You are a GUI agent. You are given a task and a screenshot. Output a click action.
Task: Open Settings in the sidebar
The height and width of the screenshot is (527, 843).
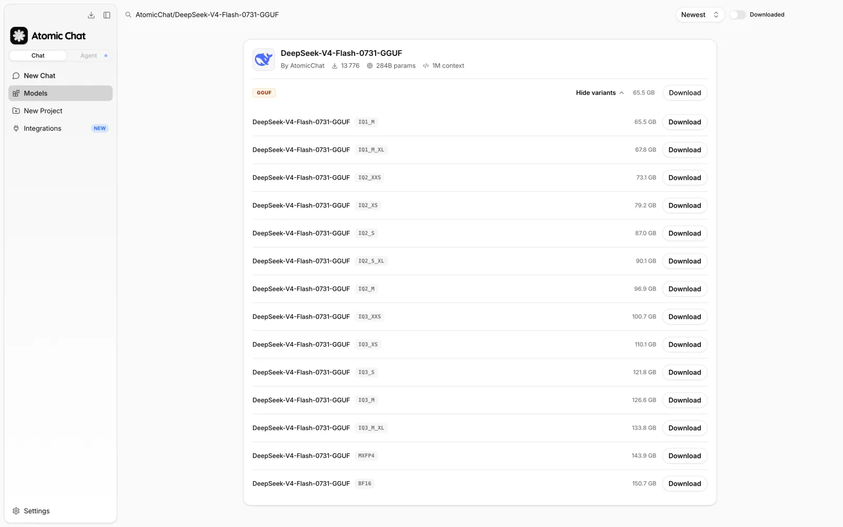[61, 511]
